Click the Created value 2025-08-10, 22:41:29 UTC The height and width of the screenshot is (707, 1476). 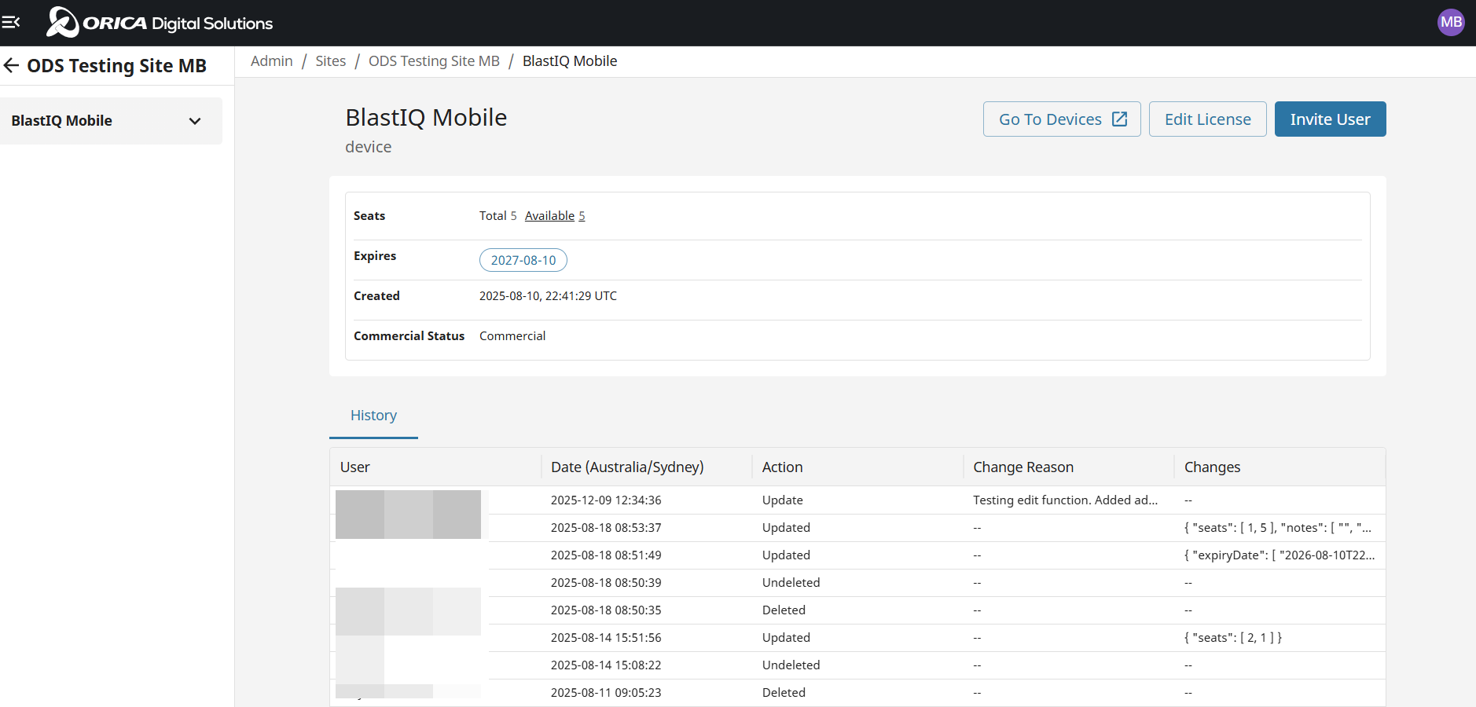pyautogui.click(x=548, y=296)
